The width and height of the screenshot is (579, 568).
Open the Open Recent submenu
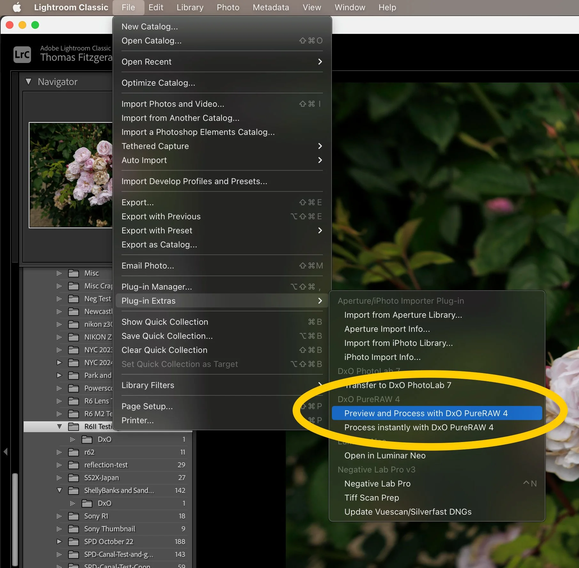click(222, 62)
